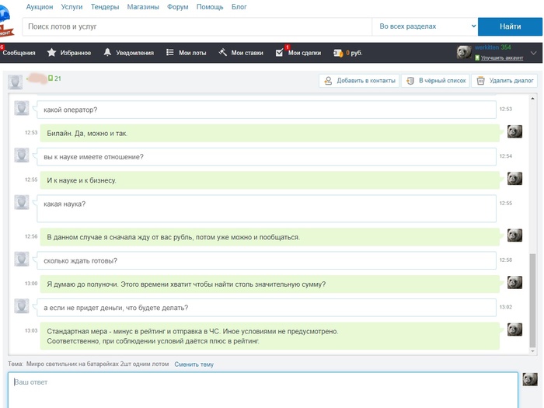The width and height of the screenshot is (544, 408).
Task: Click В чёрный список button
Action: (x=435, y=80)
